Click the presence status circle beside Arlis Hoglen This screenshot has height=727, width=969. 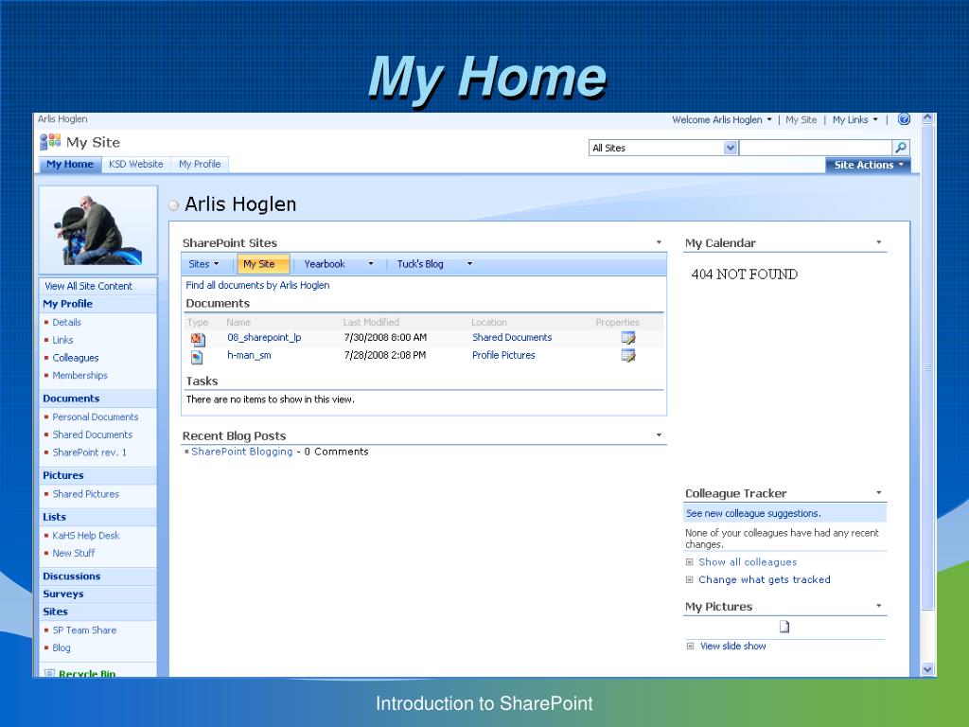click(x=174, y=205)
